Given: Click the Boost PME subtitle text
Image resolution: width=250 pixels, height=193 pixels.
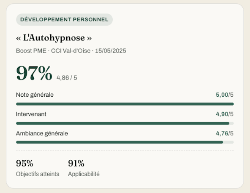Looking at the screenshot, I should click(31, 51).
